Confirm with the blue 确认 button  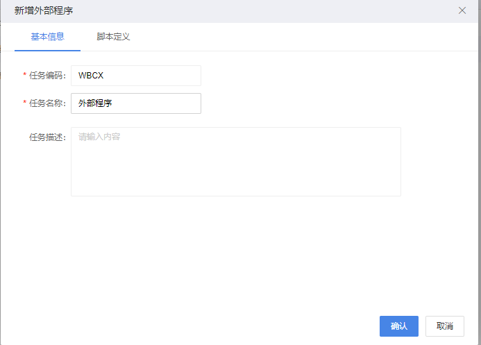point(399,326)
